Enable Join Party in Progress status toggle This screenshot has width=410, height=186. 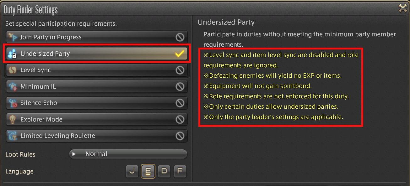pos(180,37)
